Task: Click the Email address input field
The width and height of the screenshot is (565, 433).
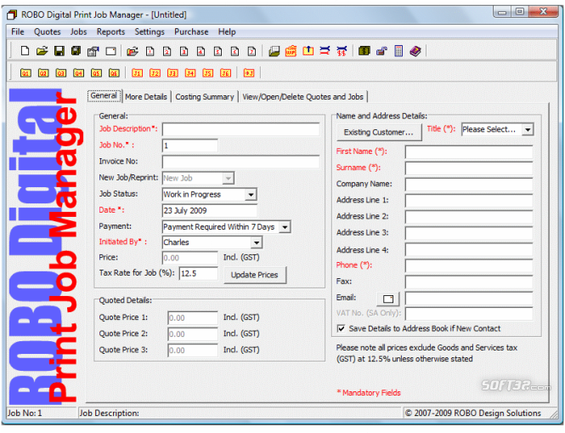Action: [469, 299]
